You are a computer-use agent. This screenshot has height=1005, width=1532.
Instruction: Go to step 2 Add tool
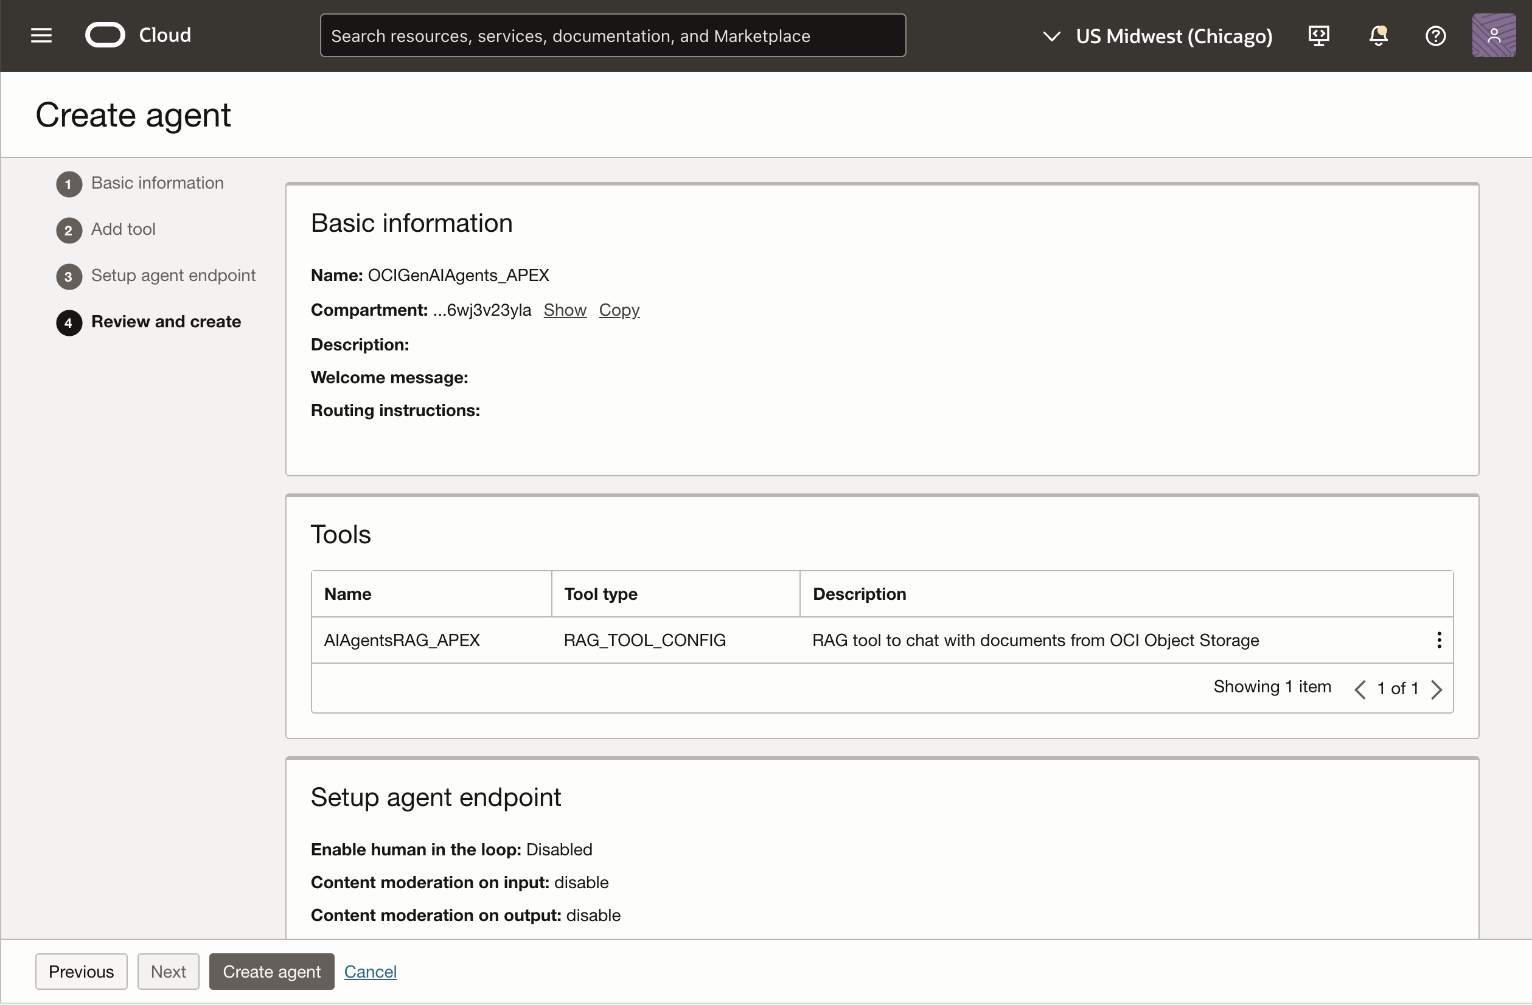[123, 229]
